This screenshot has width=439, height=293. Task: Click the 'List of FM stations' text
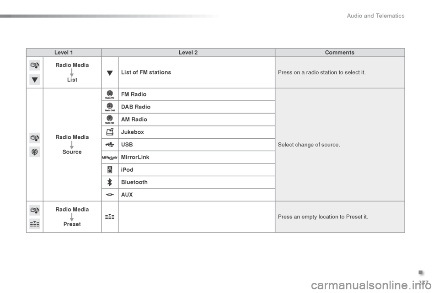pos(146,72)
